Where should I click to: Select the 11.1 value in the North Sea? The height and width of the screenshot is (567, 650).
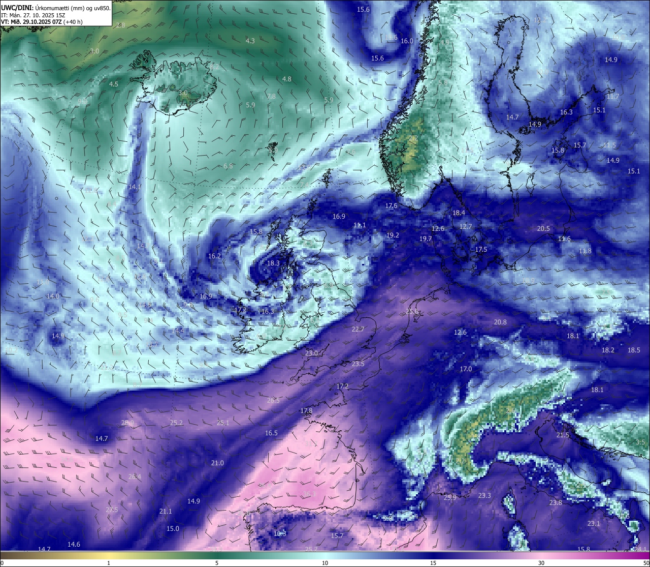point(360,225)
